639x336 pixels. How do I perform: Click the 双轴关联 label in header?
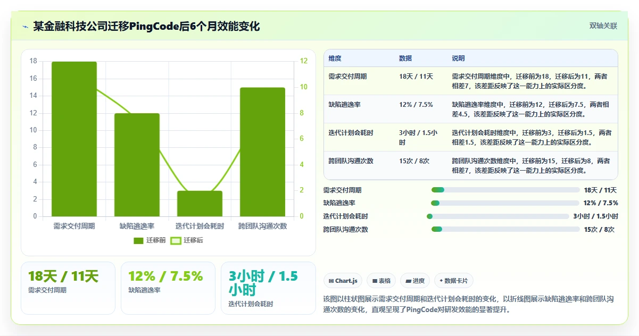[x=603, y=26]
